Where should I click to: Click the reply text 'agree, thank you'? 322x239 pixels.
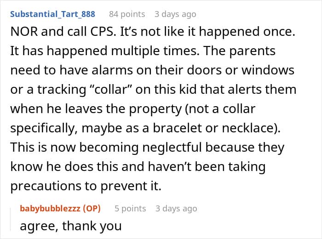point(70,226)
